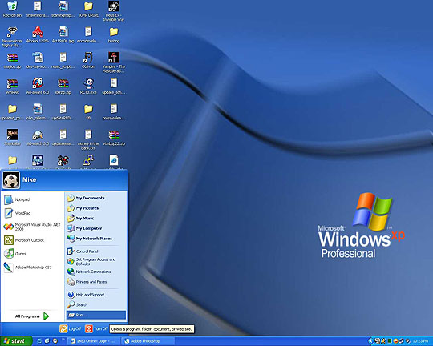Image resolution: width=433 pixels, height=346 pixels.
Task: Open the updated_po folder on desktop
Action: pyautogui.click(x=12, y=112)
